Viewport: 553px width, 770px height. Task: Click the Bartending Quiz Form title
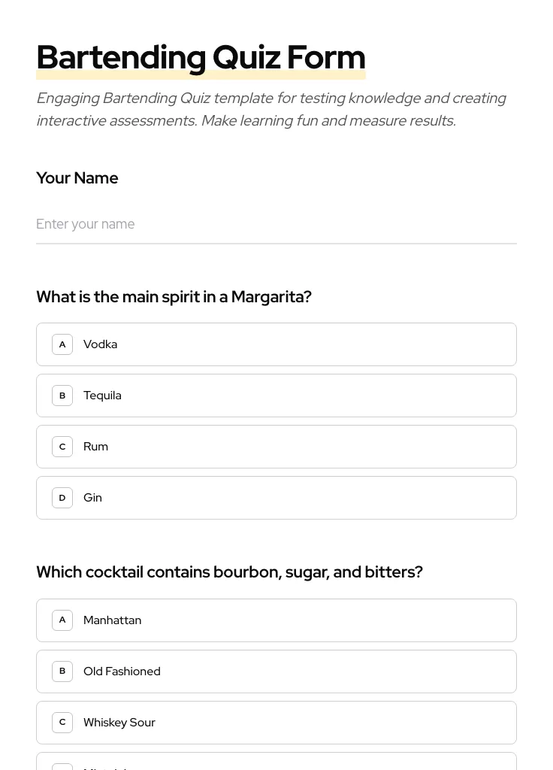(201, 57)
